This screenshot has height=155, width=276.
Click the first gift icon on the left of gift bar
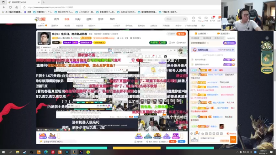pos(42,136)
